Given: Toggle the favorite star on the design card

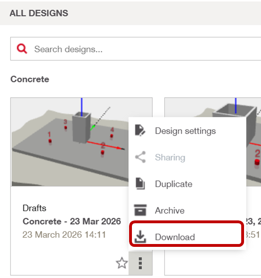Looking at the screenshot, I should 122,263.
